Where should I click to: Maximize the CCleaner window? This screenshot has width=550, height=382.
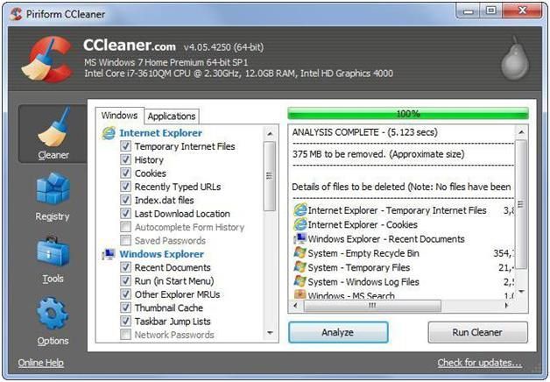coord(491,11)
